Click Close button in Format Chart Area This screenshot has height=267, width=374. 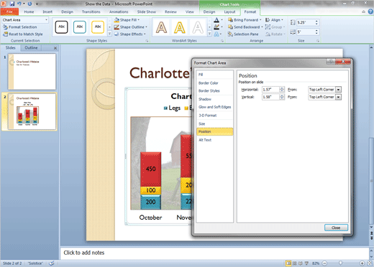pos(336,228)
